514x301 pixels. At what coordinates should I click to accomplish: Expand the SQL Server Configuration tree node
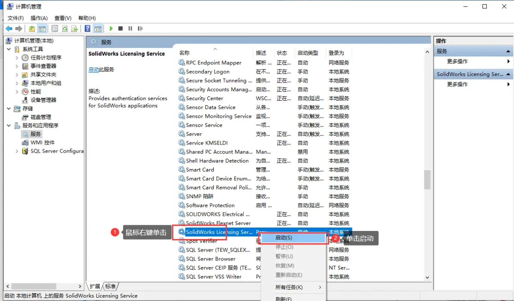(17, 151)
